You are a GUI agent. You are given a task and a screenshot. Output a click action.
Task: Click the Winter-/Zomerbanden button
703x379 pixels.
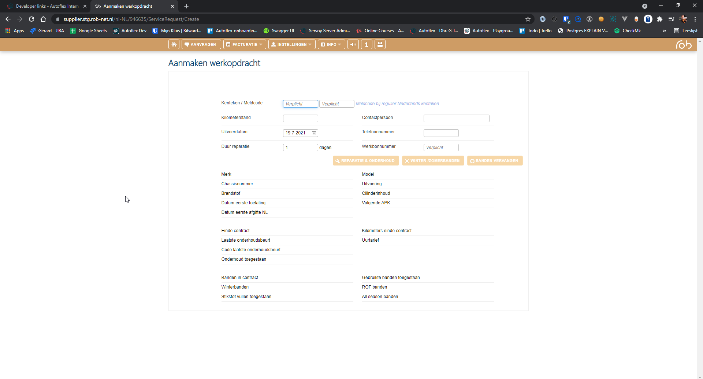point(433,161)
